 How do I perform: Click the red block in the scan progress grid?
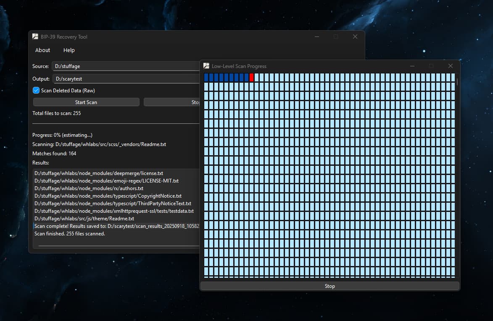pos(252,77)
